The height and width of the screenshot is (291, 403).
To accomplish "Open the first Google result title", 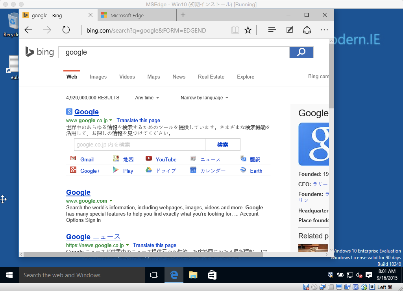I will (87, 112).
